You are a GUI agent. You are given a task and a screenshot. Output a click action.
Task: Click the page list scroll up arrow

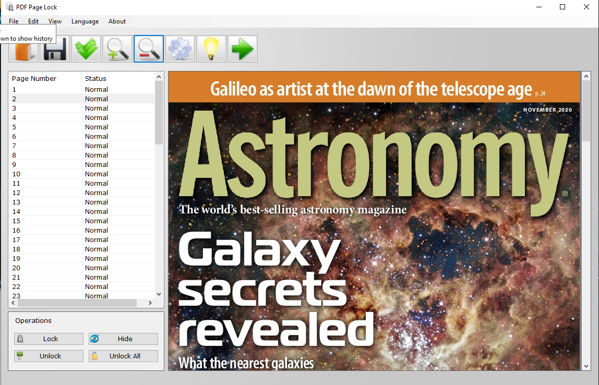pyautogui.click(x=159, y=77)
